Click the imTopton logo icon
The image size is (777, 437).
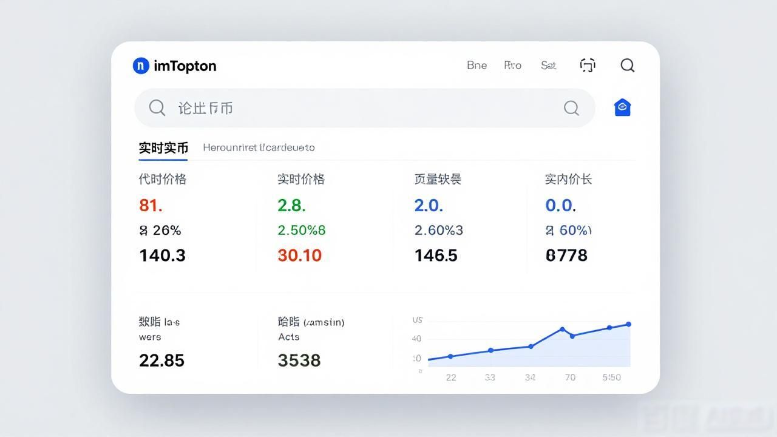click(141, 66)
